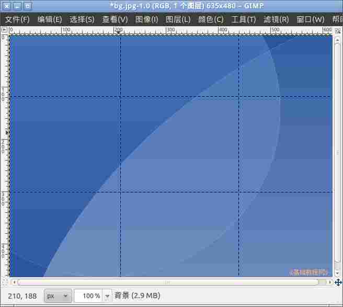343x307 pixels.
Task: Open the 图层(L) menu
Action: click(178, 19)
